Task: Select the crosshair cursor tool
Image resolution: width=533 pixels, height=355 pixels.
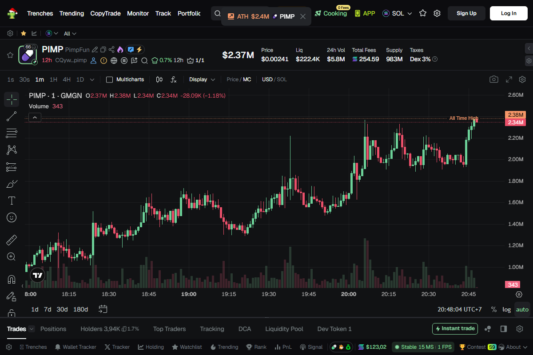Action: tap(12, 99)
